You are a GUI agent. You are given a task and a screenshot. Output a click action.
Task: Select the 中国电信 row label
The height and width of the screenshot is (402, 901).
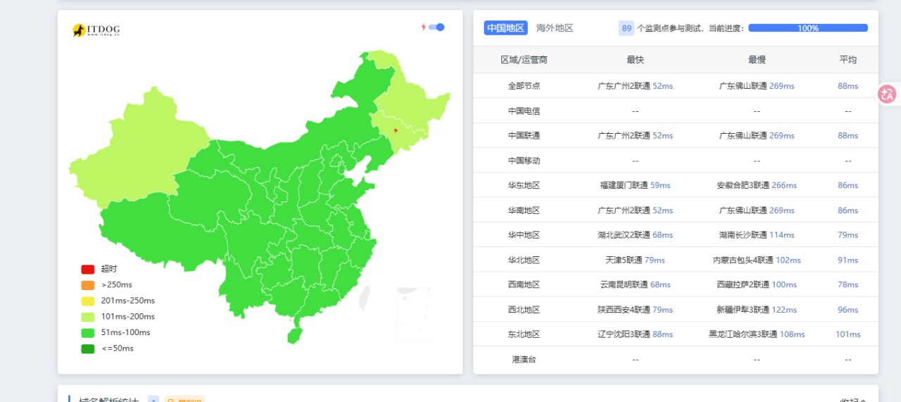click(524, 111)
